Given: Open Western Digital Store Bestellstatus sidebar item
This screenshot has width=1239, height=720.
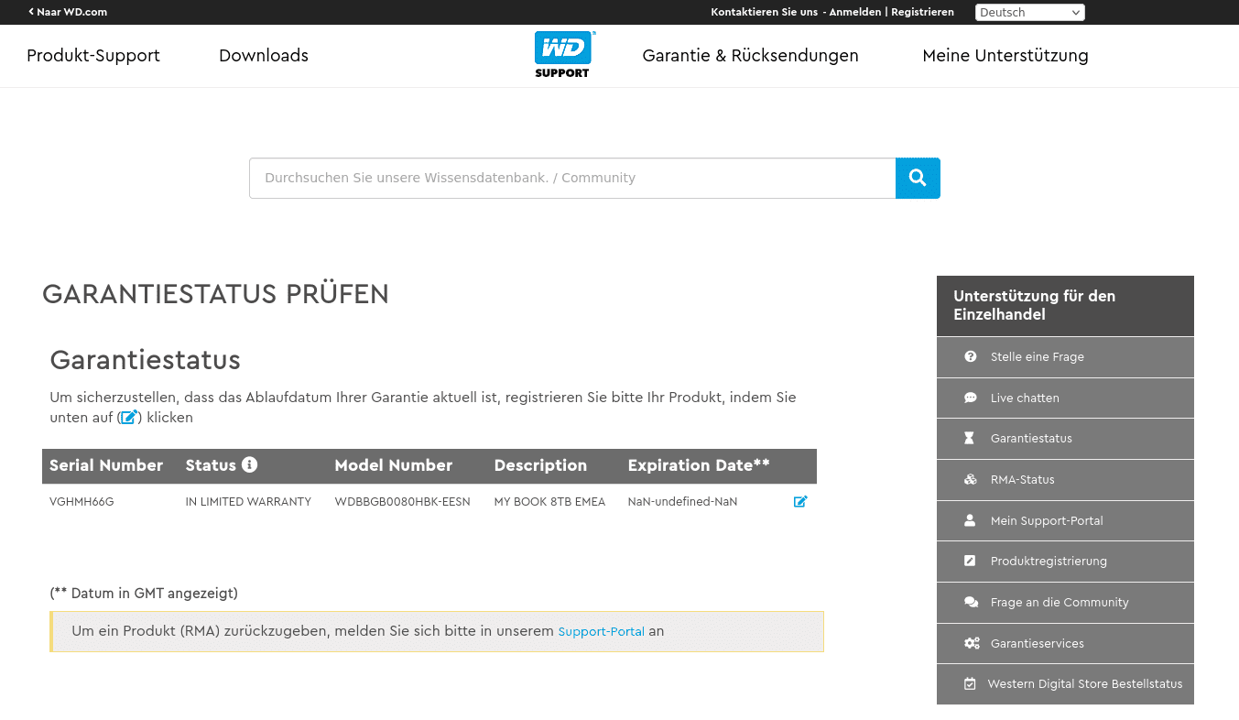Looking at the screenshot, I should [x=1065, y=683].
